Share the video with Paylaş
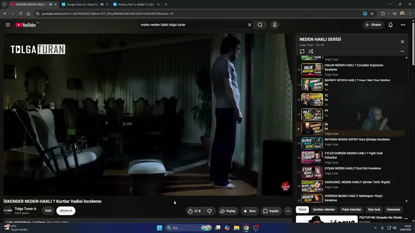Screen dimensions: 415x233 228,211
